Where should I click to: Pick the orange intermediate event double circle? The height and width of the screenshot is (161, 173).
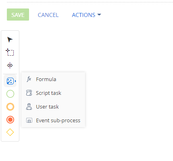coord(10,107)
